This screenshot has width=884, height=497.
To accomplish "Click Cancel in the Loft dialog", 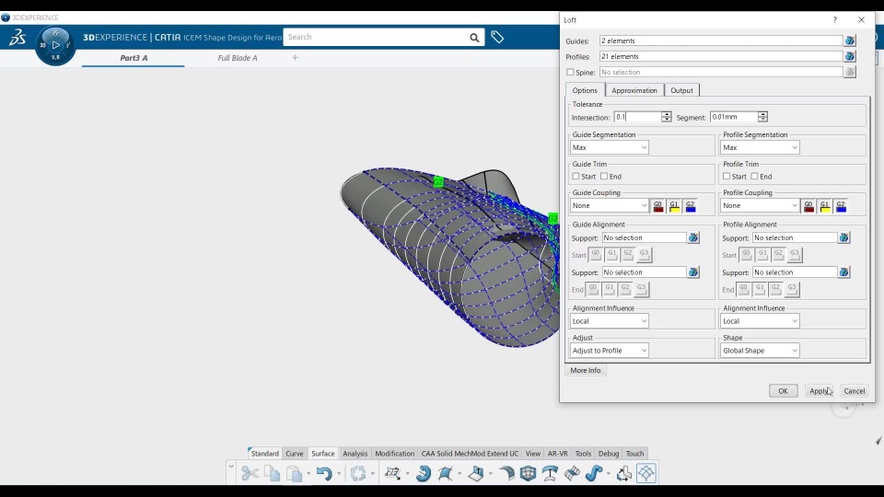I will coord(855,391).
